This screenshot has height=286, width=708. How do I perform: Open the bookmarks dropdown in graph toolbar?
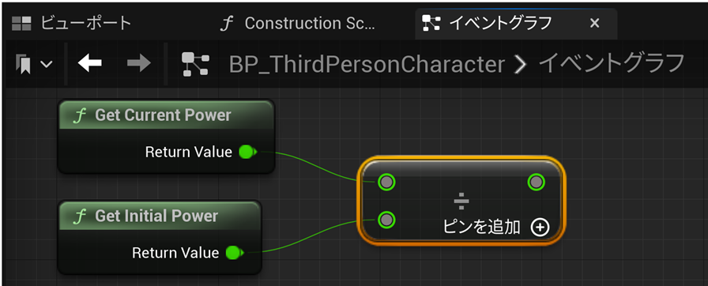34,64
